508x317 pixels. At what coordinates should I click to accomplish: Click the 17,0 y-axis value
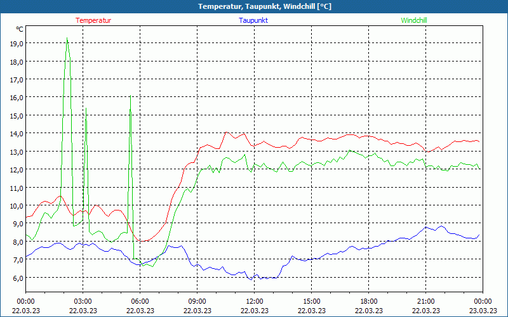(17, 80)
